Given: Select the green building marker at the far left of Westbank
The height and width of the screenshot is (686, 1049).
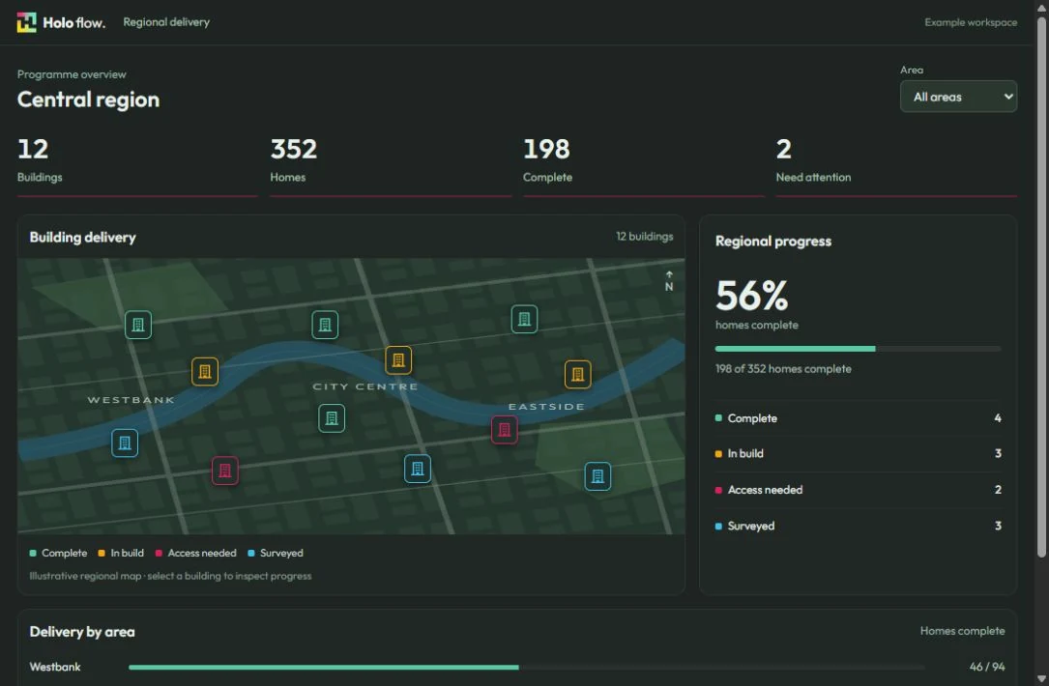Looking at the screenshot, I should click(138, 325).
